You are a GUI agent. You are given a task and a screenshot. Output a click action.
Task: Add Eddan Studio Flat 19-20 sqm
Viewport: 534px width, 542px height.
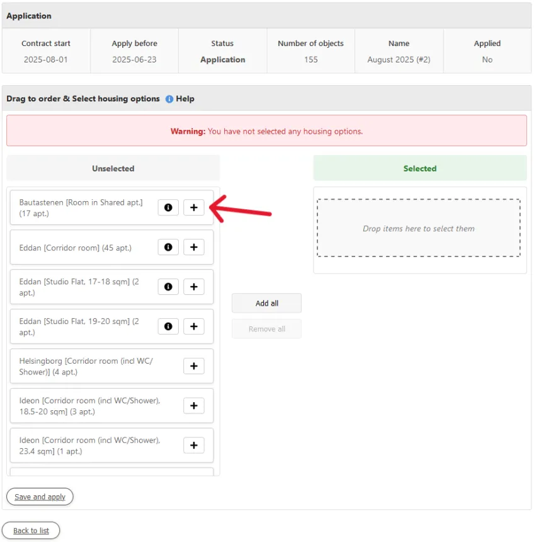click(x=194, y=326)
